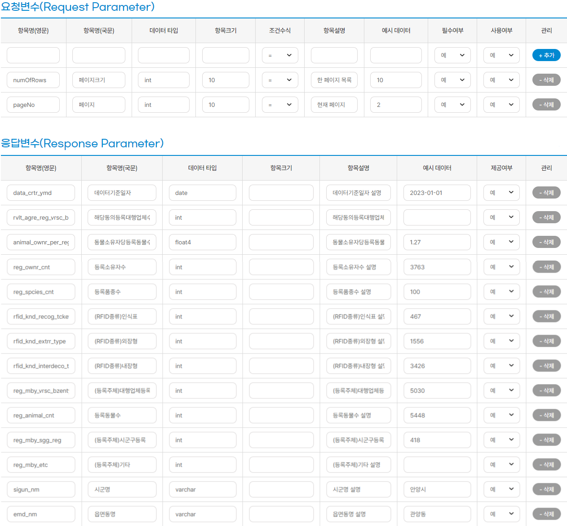Click the sigun_nm varchar data type field
The height and width of the screenshot is (526, 567).
tap(203, 489)
